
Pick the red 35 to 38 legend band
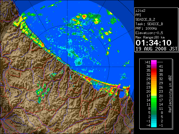click(x=154, y=71)
